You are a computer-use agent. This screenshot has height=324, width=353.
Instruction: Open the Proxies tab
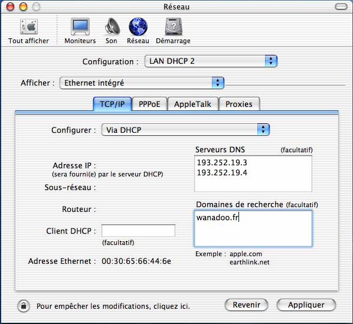tap(239, 104)
